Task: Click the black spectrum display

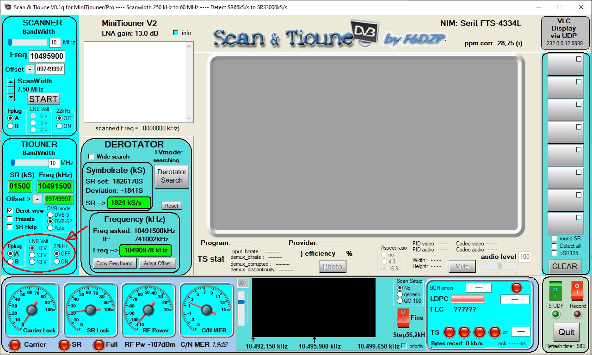Action: click(x=314, y=307)
